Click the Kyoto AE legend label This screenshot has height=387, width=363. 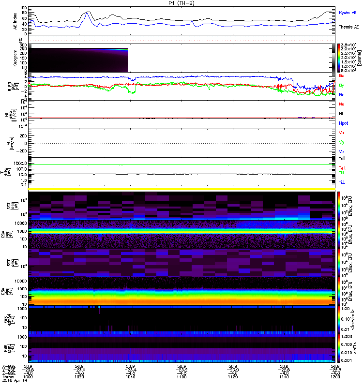tap(348, 11)
